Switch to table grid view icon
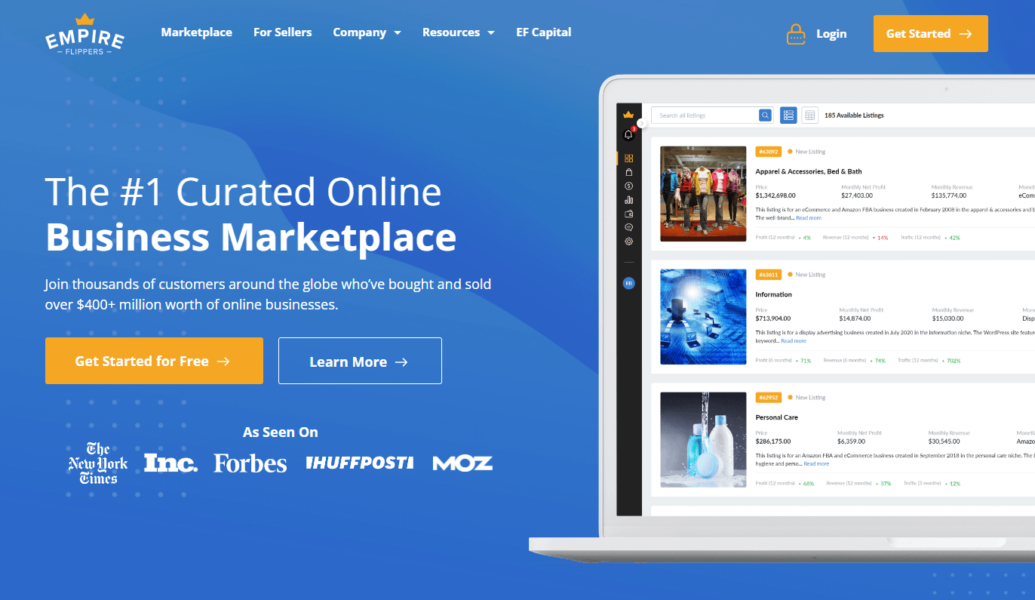Image resolution: width=1035 pixels, height=600 pixels. [x=810, y=115]
